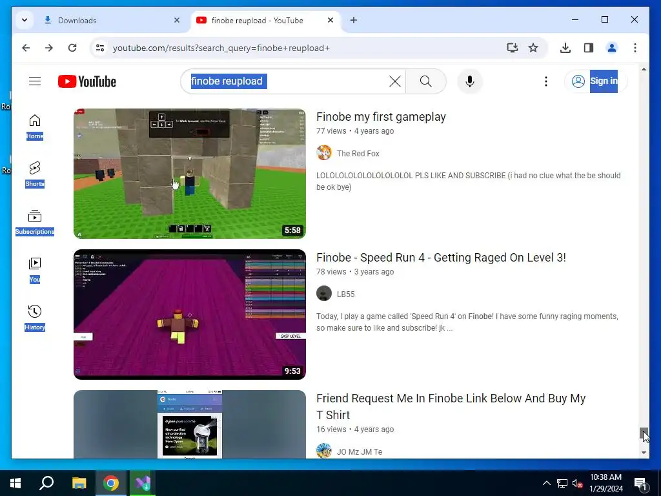Click Chrome icon in the taskbar
The width and height of the screenshot is (661, 496).
click(111, 483)
